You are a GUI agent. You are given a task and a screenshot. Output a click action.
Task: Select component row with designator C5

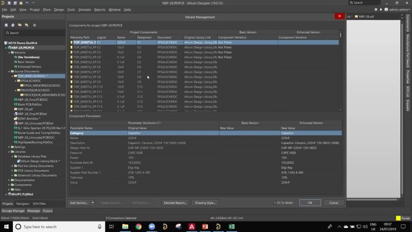click(204, 62)
